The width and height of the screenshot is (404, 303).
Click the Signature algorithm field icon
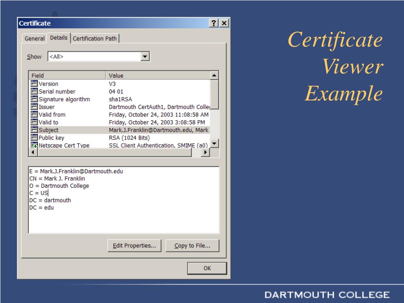click(34, 99)
